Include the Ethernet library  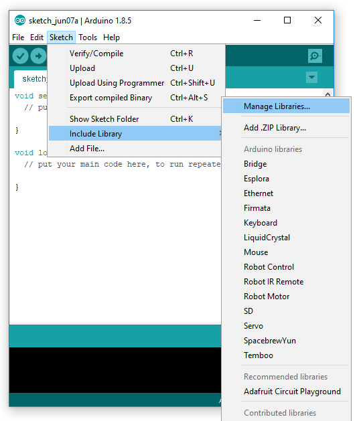click(287, 193)
